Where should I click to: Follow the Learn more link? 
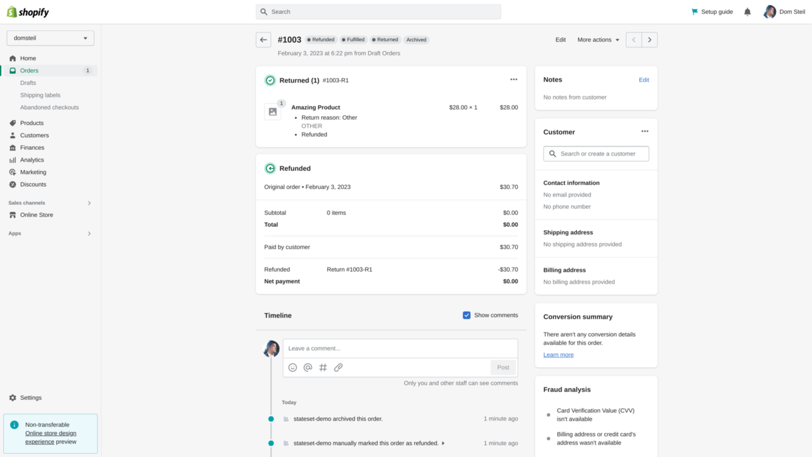pyautogui.click(x=558, y=355)
